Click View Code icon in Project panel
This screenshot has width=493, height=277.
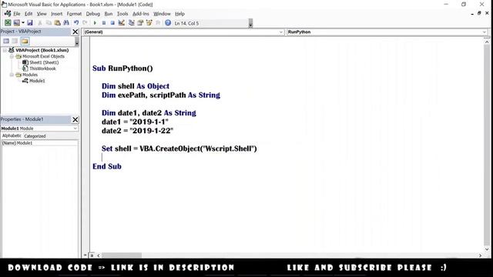6,41
